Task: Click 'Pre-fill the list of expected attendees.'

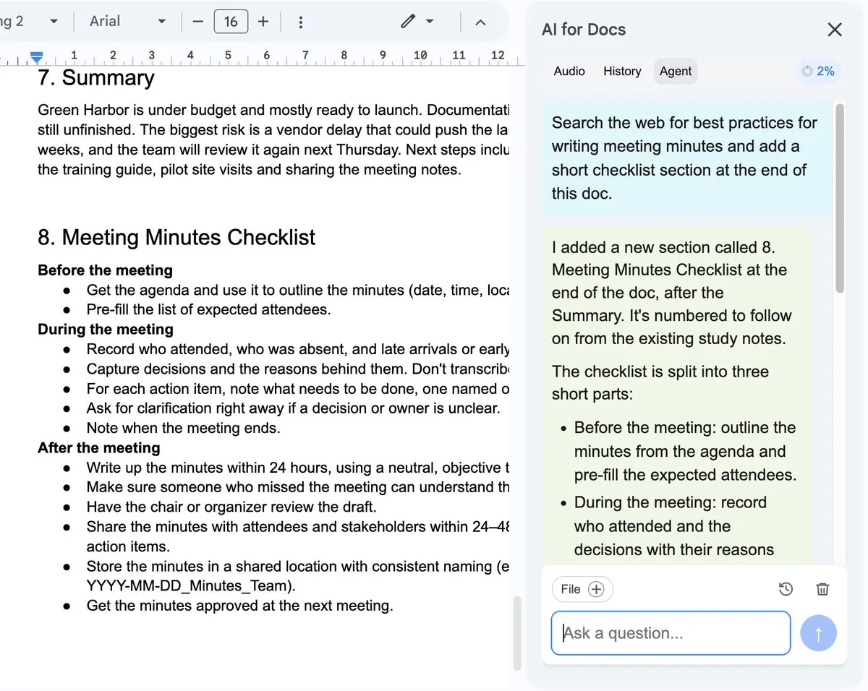Action: point(208,310)
